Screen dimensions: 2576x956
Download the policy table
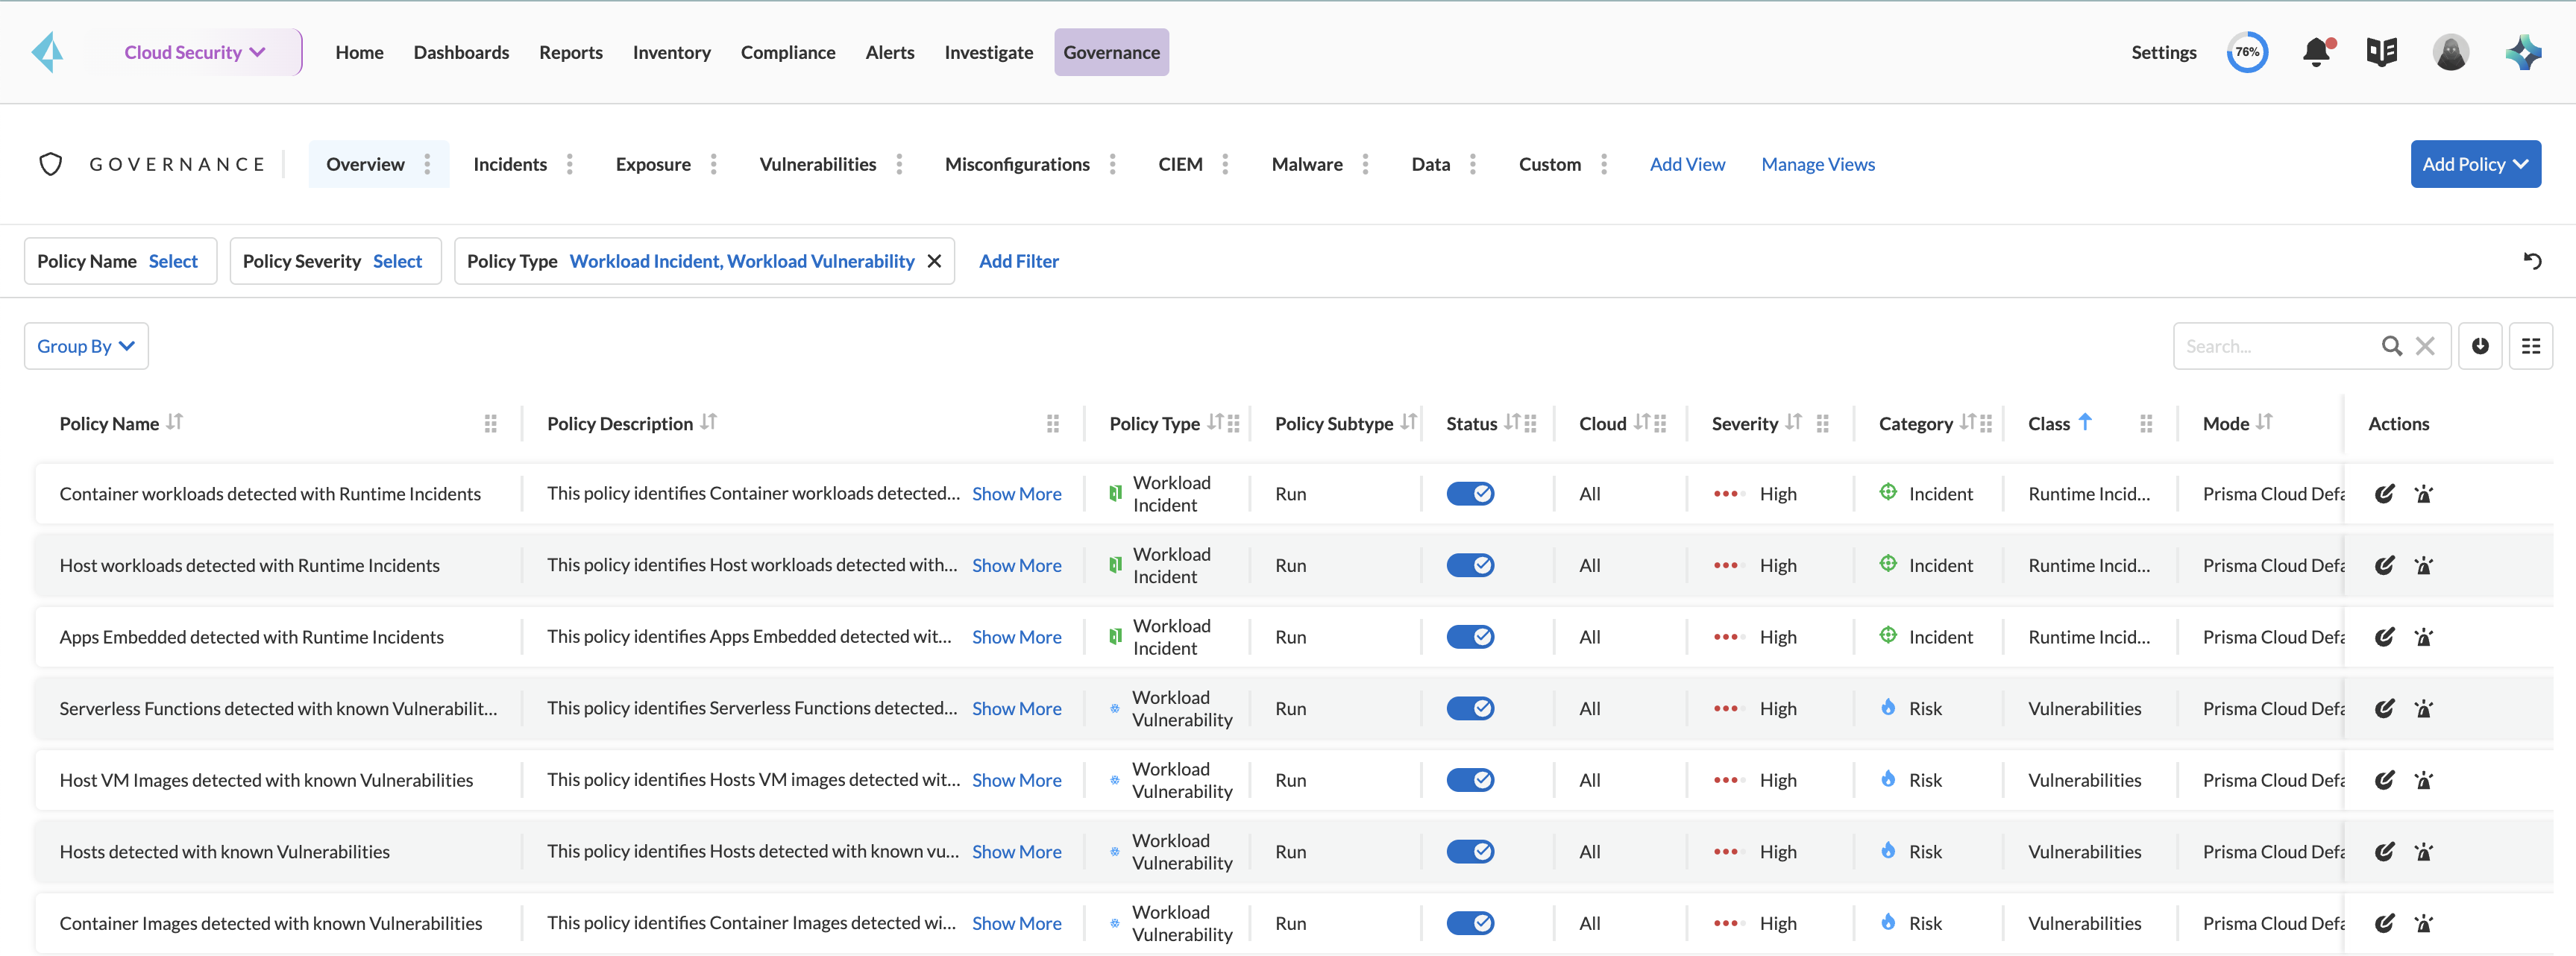coord(2480,346)
